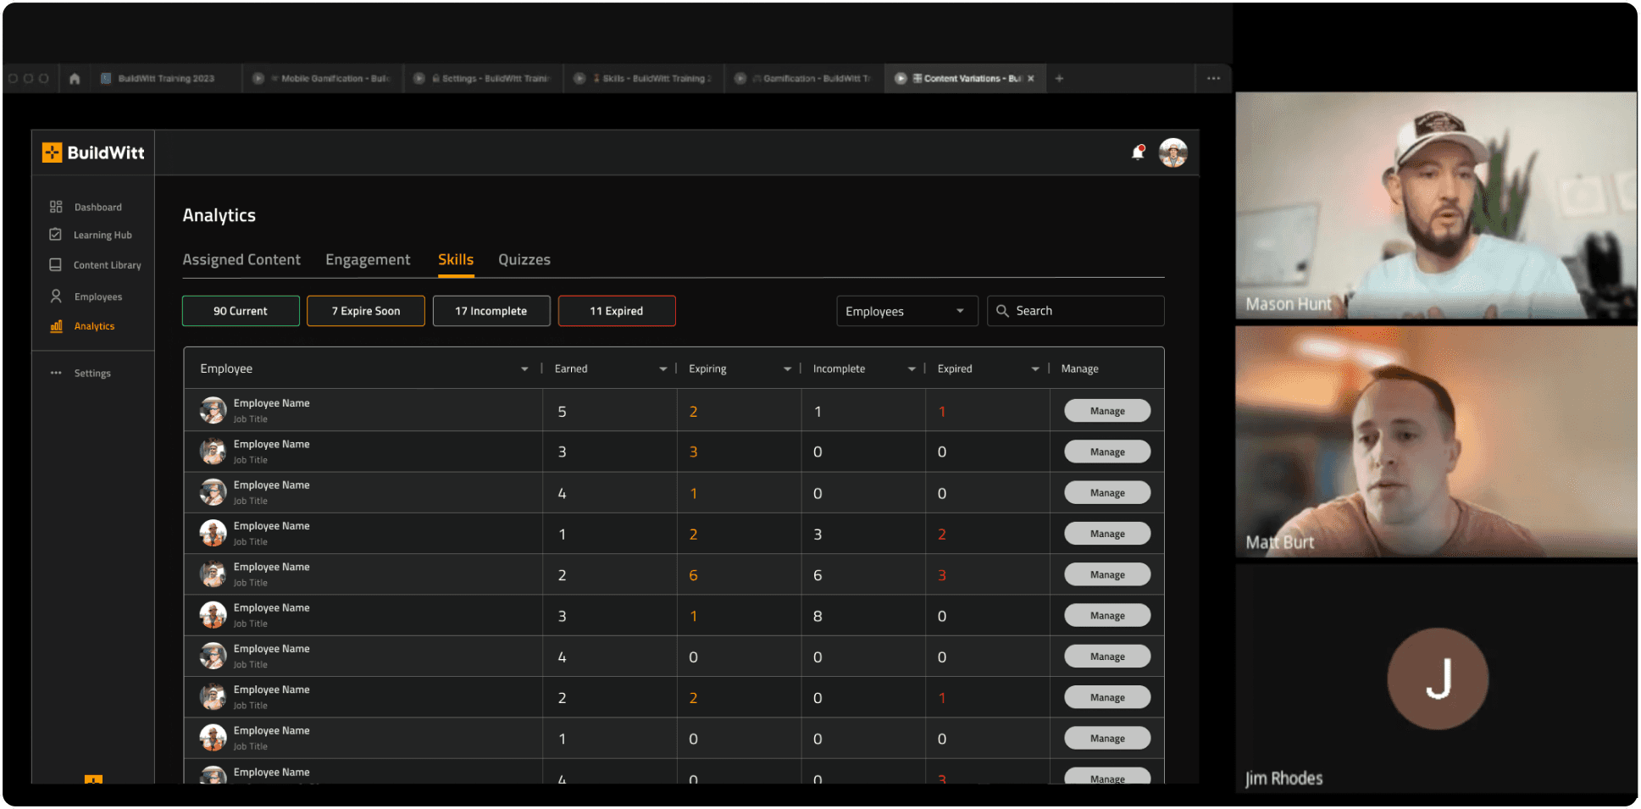Sort by the Earned column arrow
Image resolution: width=1641 pixels, height=809 pixels.
point(662,369)
